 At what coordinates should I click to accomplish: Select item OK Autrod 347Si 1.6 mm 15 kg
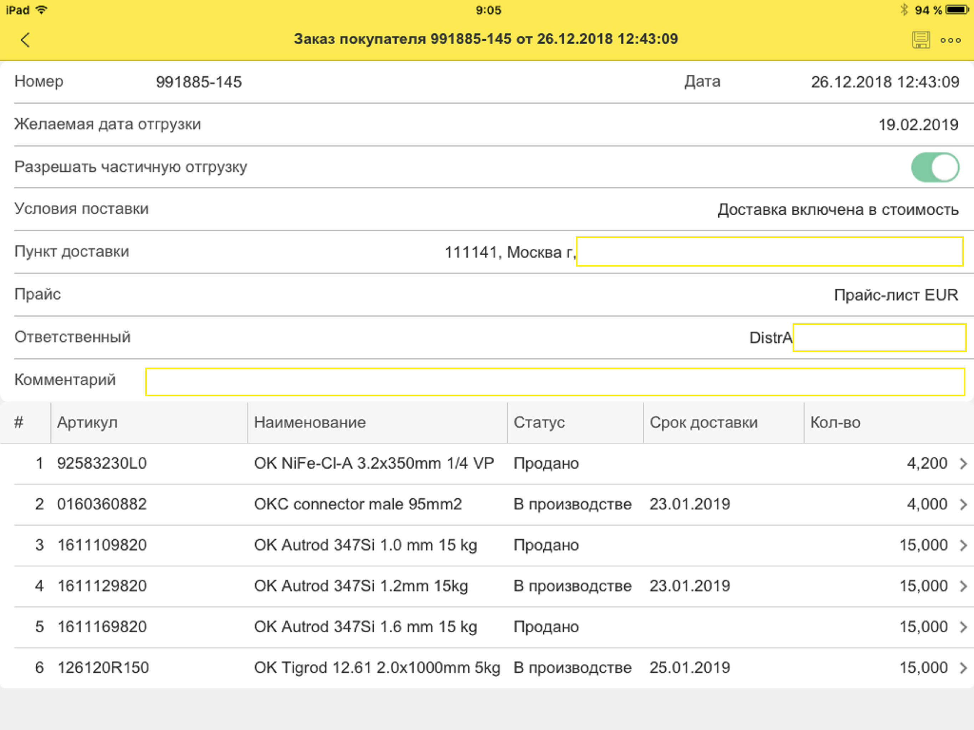365,627
